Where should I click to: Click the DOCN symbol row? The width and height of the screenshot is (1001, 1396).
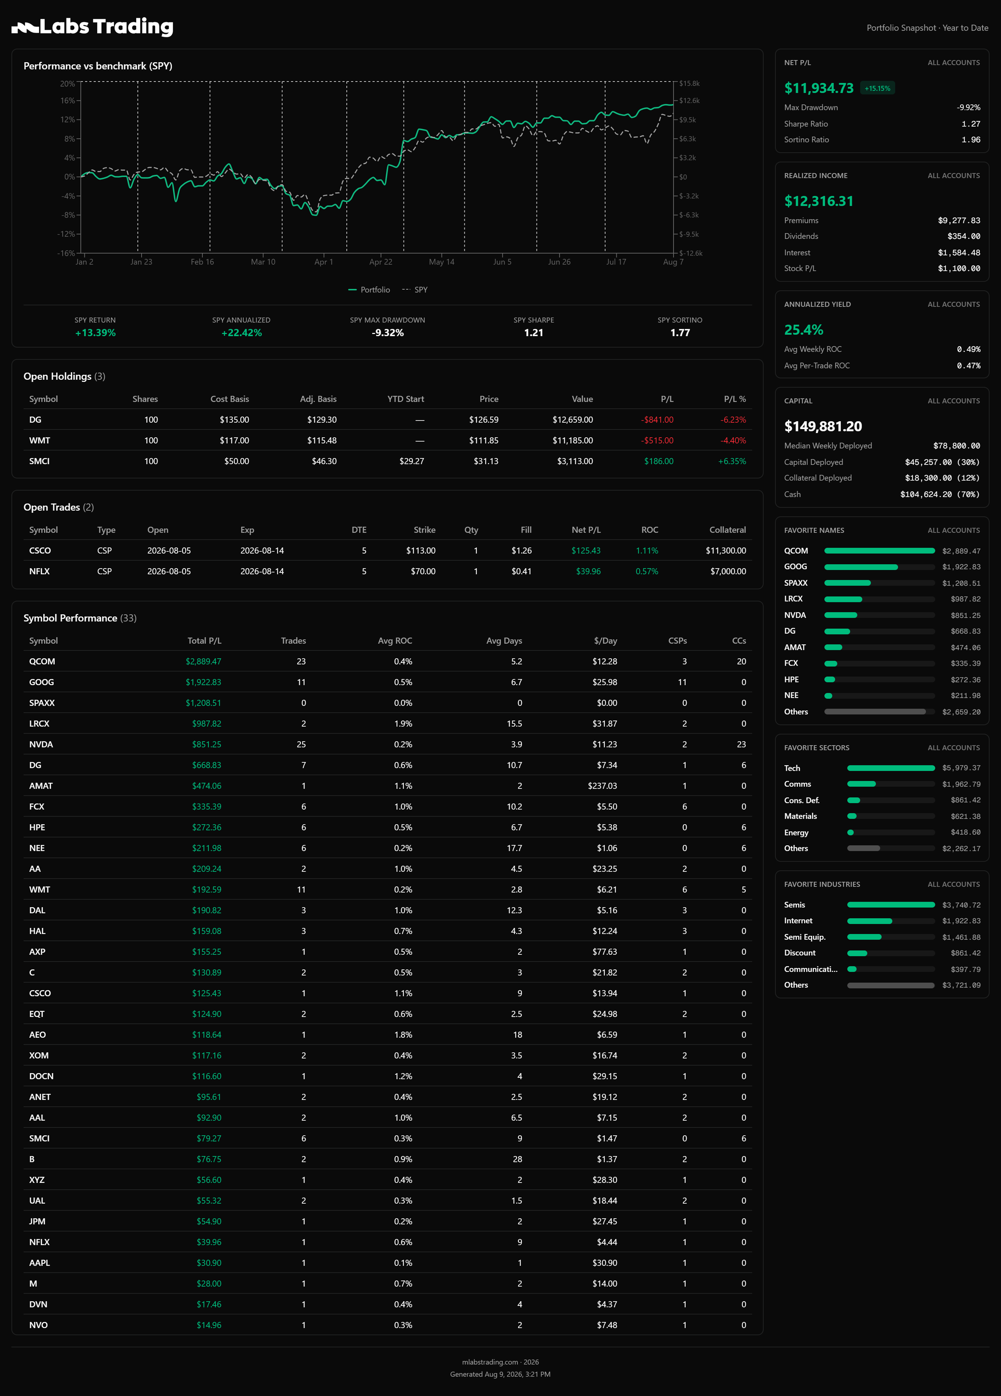(x=388, y=1077)
